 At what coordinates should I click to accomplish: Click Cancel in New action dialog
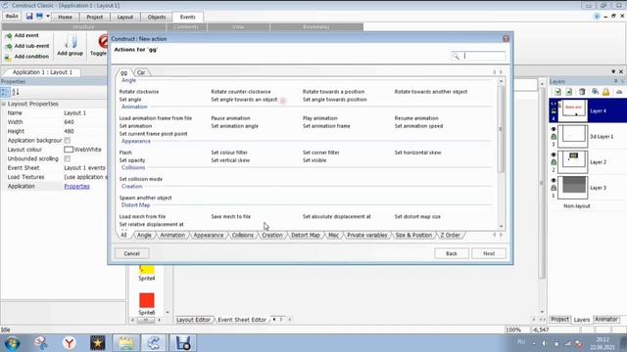coord(131,253)
